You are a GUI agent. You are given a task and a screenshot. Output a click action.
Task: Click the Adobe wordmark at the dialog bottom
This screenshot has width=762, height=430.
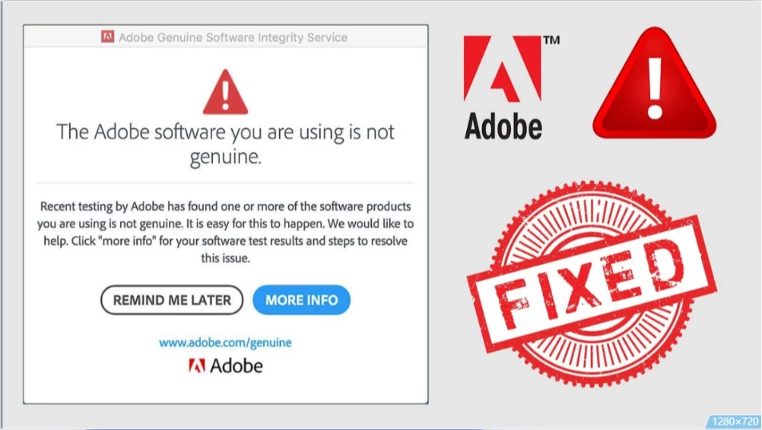[237, 366]
